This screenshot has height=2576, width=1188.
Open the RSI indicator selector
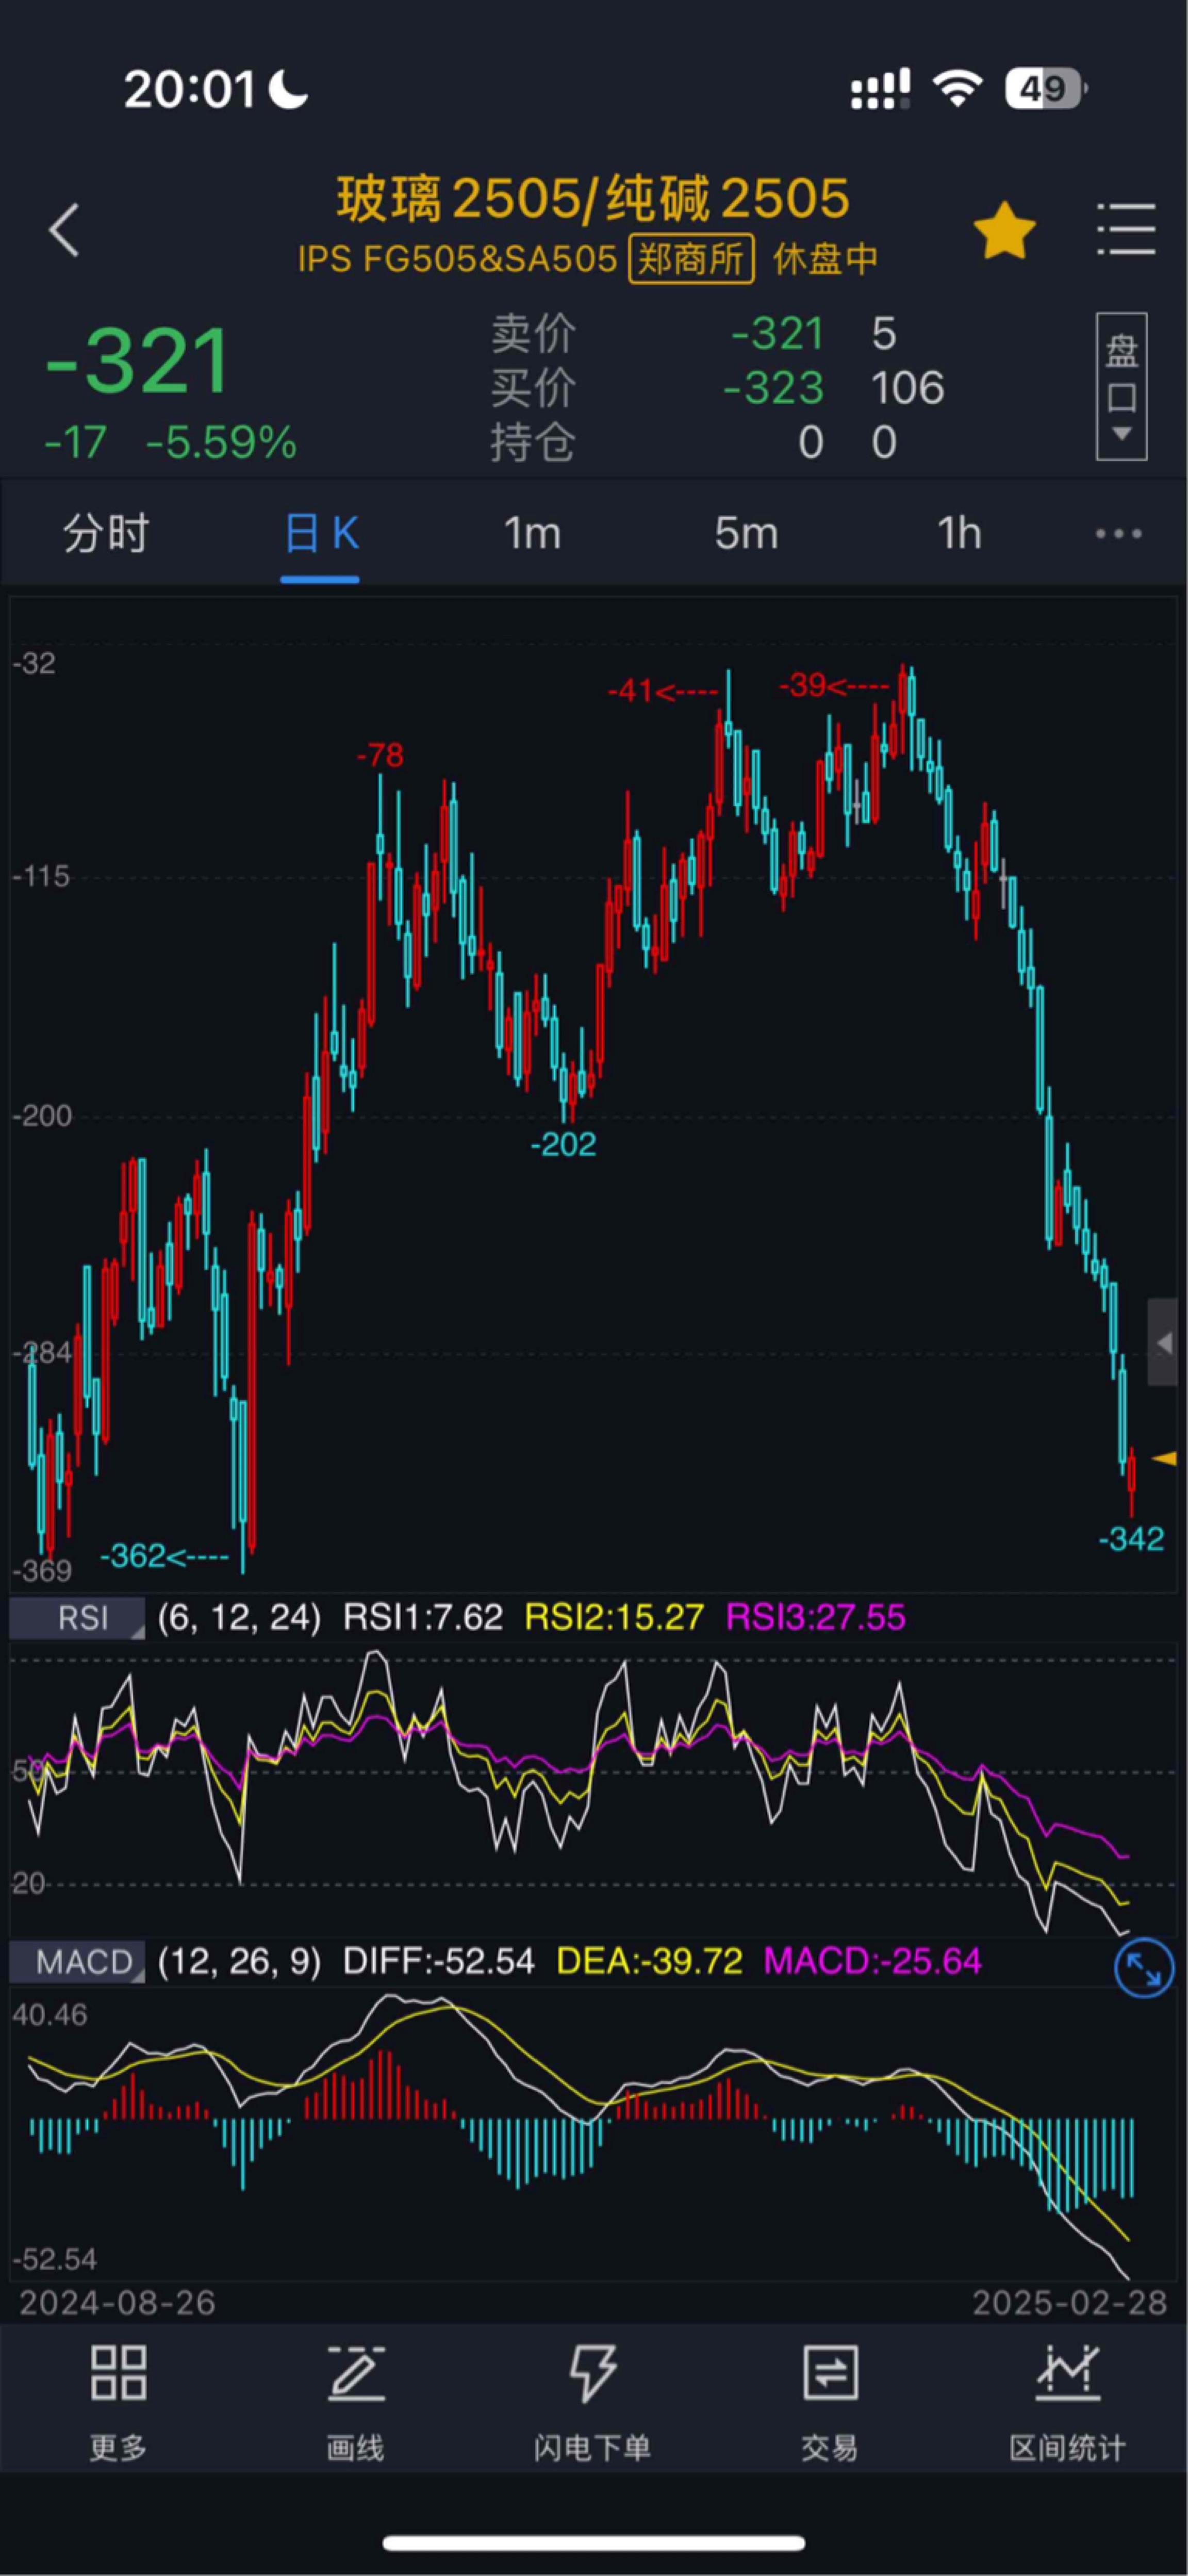[78, 1618]
